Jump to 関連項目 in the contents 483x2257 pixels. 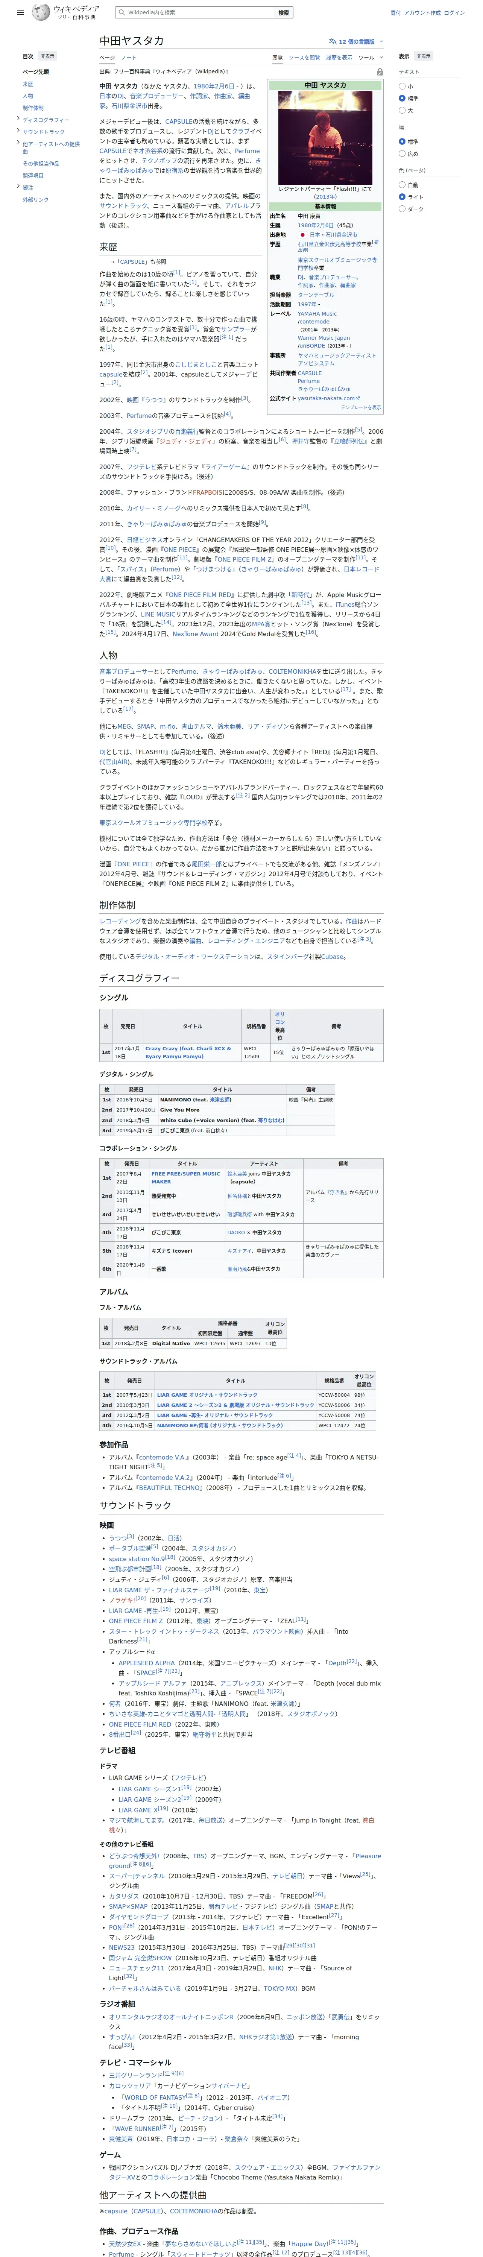[x=33, y=175]
